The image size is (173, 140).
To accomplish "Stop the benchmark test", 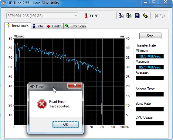I will (150, 36).
